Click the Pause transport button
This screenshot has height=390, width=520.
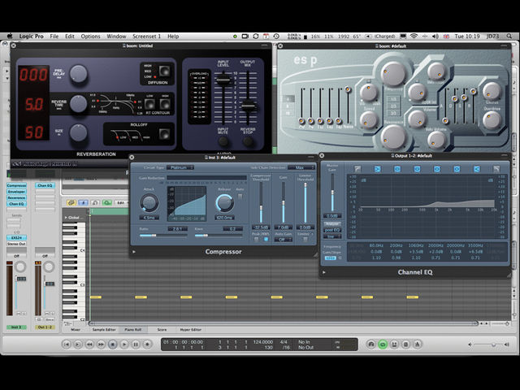[x=136, y=344]
